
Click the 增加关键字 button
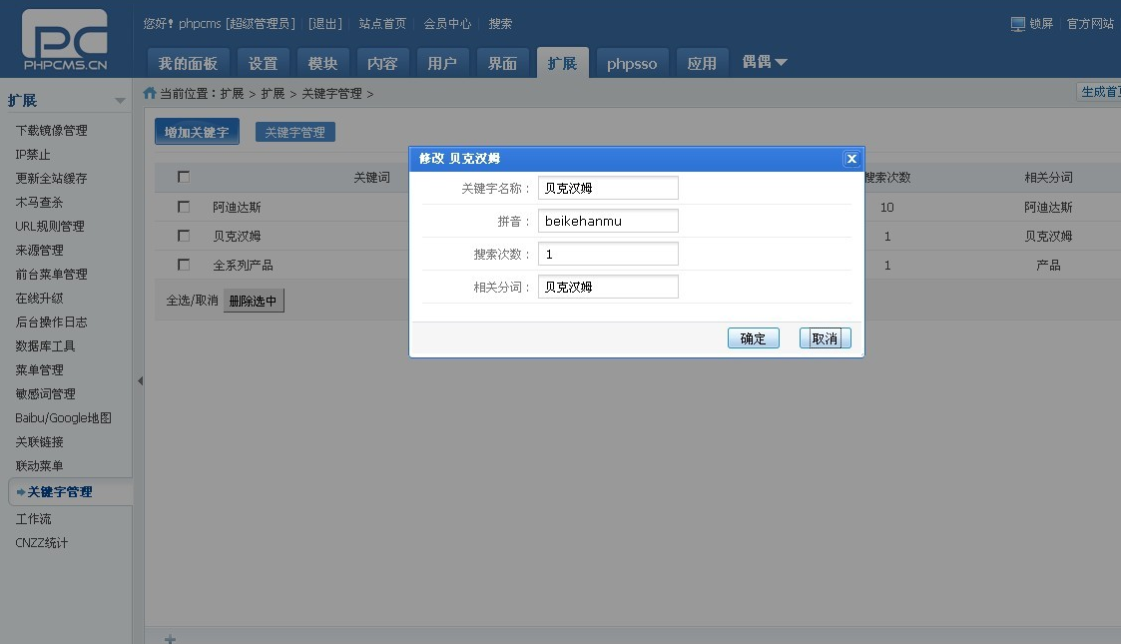[x=197, y=132]
